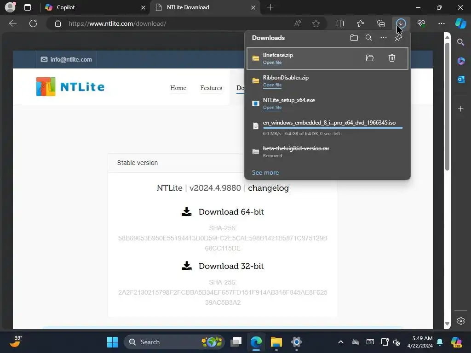Open Favorites list in toolbar
This screenshot has width=471, height=353.
click(361, 23)
